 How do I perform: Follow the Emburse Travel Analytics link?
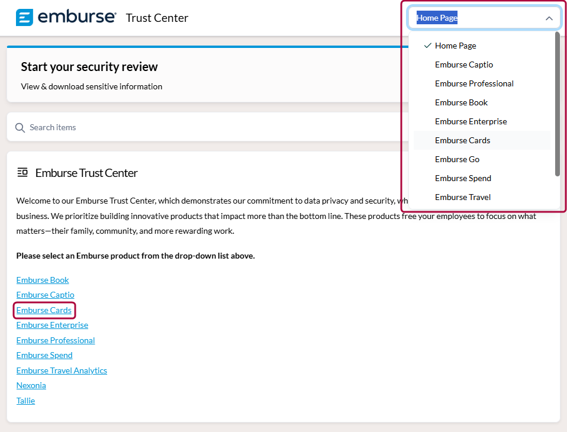(62, 370)
